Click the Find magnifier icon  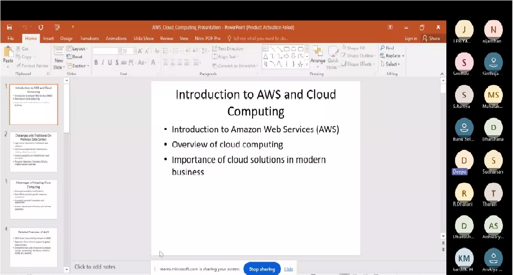click(x=383, y=48)
